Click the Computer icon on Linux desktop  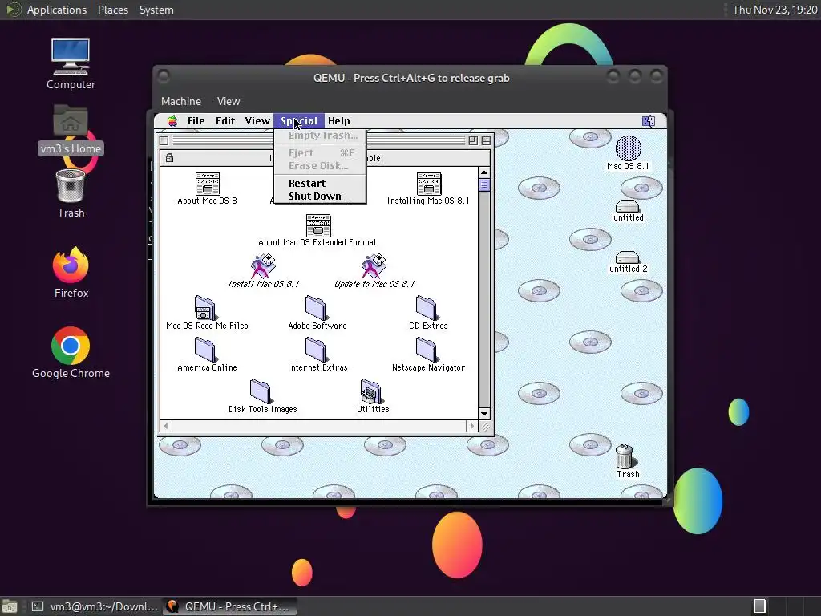pos(71,56)
